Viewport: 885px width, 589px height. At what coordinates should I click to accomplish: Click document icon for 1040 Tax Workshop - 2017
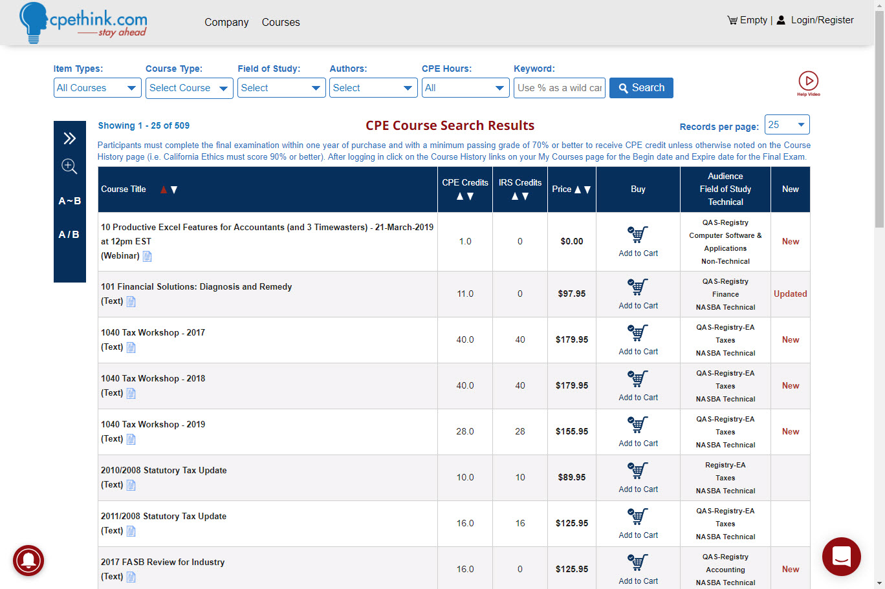click(x=131, y=348)
